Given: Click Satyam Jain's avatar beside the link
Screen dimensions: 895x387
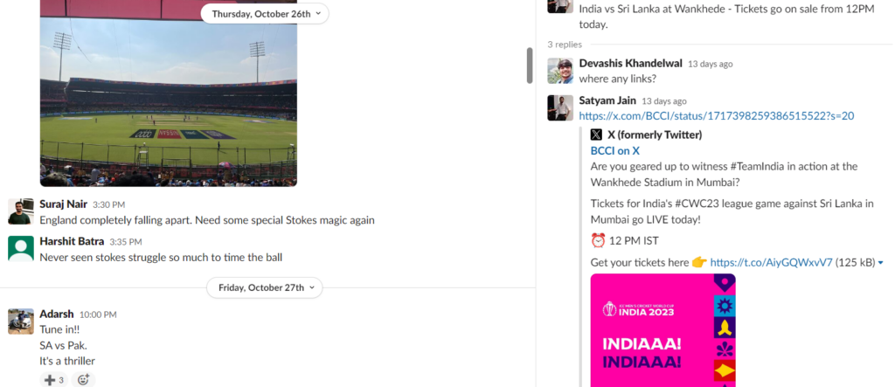Looking at the screenshot, I should click(x=560, y=107).
